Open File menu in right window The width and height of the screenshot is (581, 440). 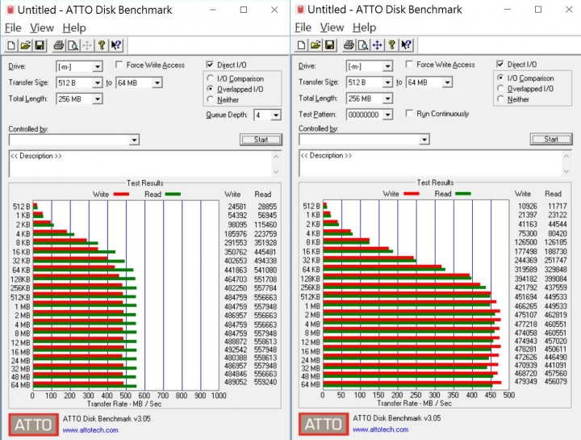coord(303,27)
